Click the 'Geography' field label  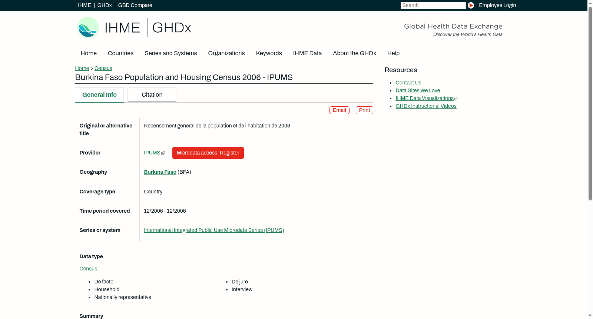click(x=93, y=172)
